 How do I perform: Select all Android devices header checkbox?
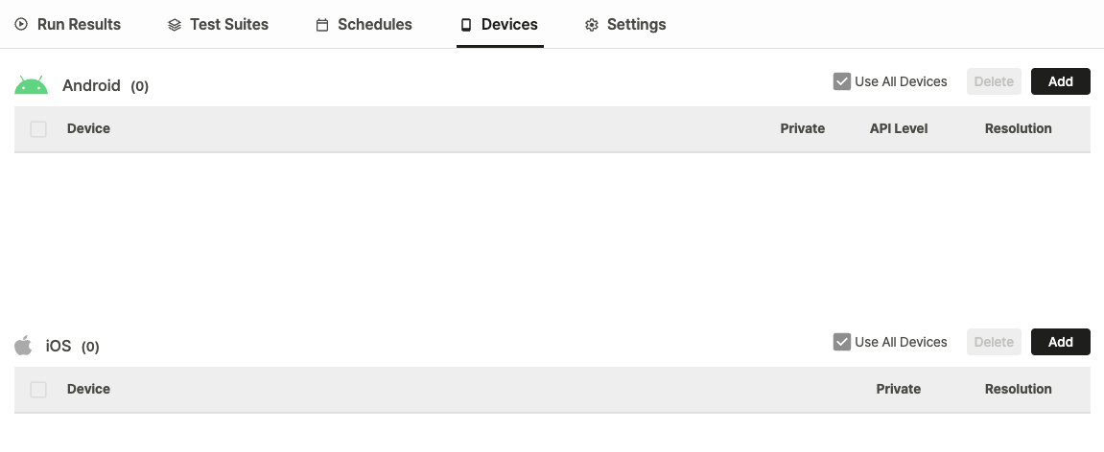tap(38, 129)
